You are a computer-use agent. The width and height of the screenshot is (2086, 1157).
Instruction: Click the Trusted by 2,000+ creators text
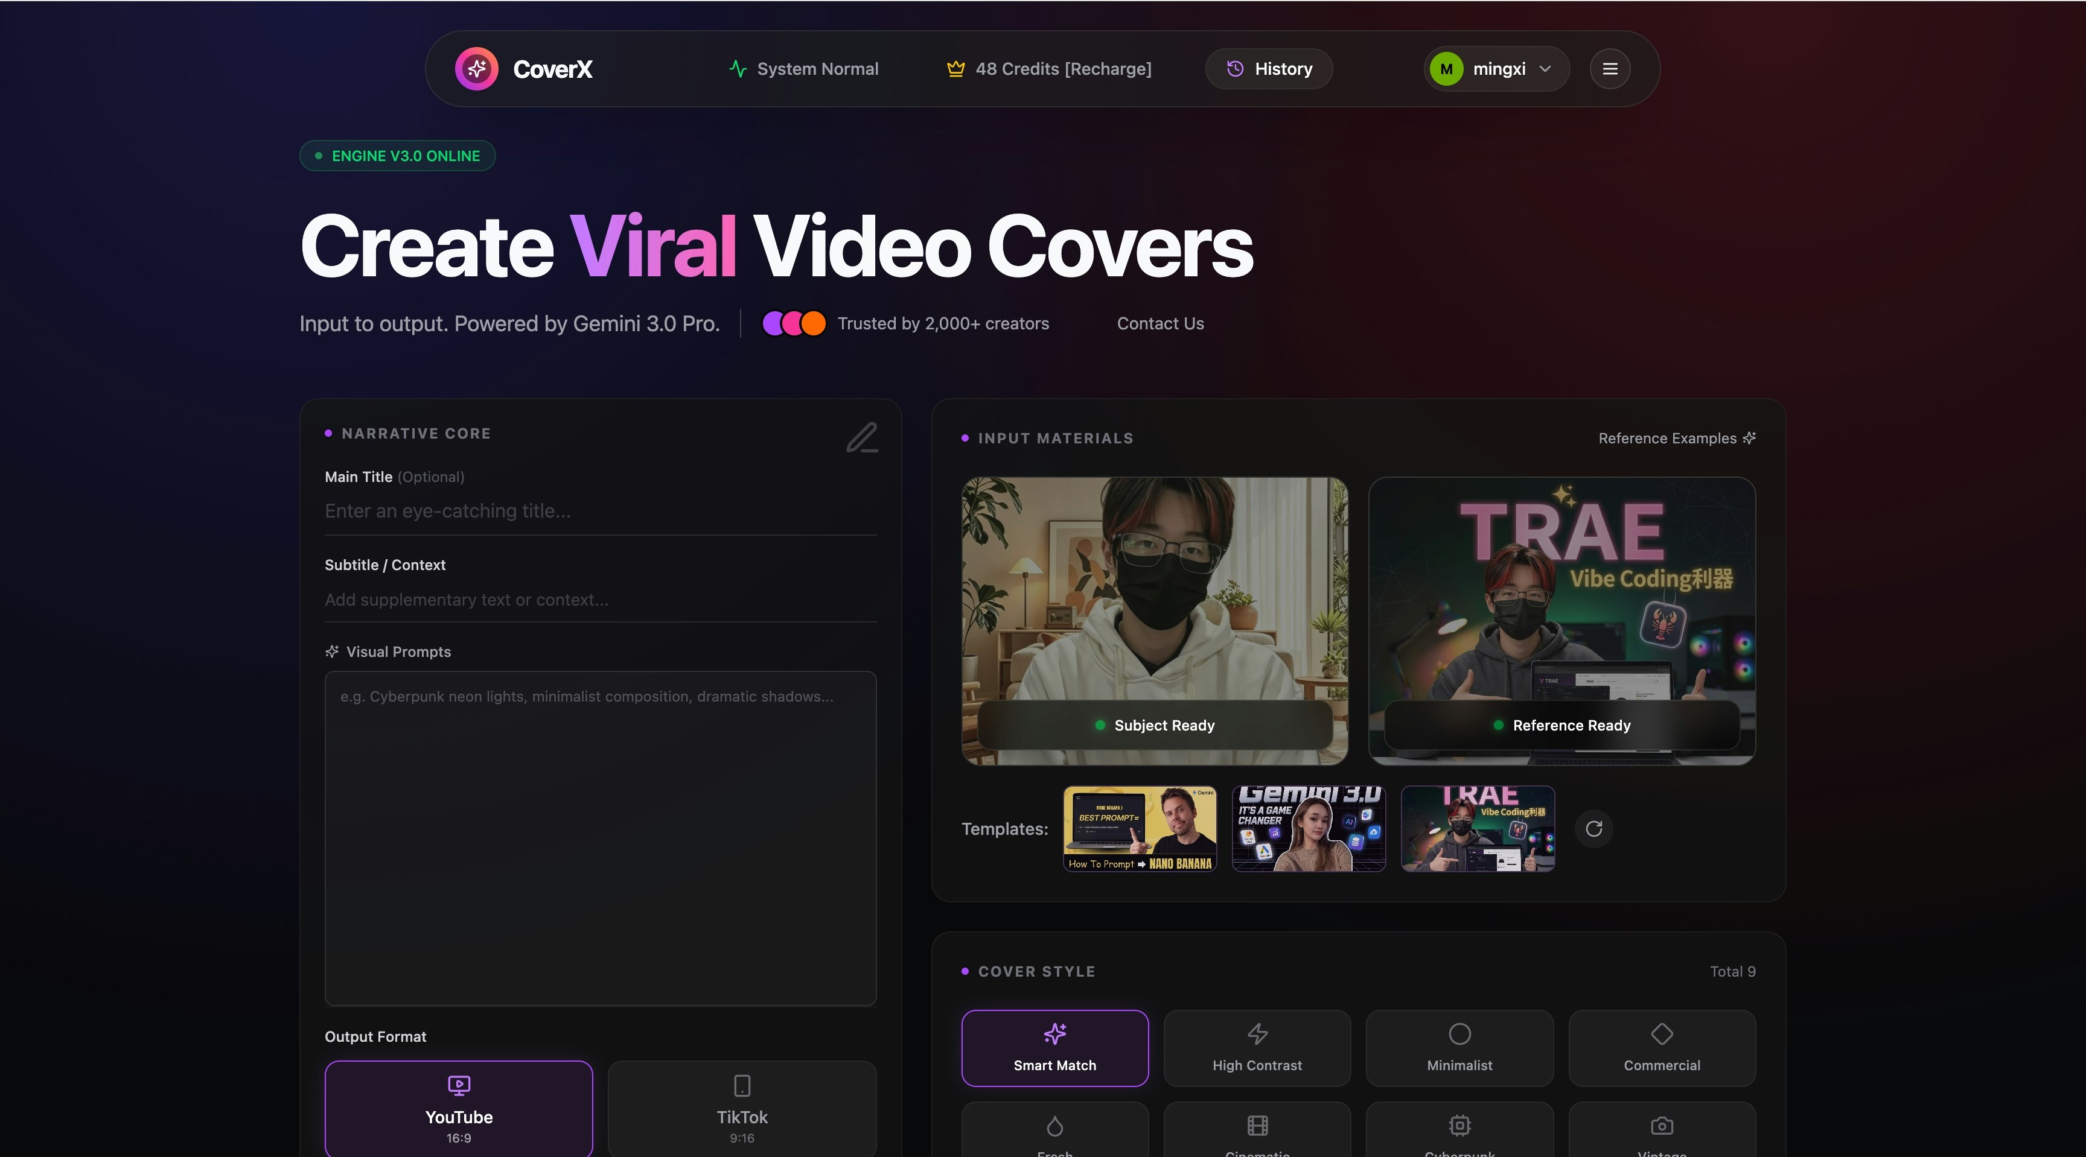[x=943, y=324]
